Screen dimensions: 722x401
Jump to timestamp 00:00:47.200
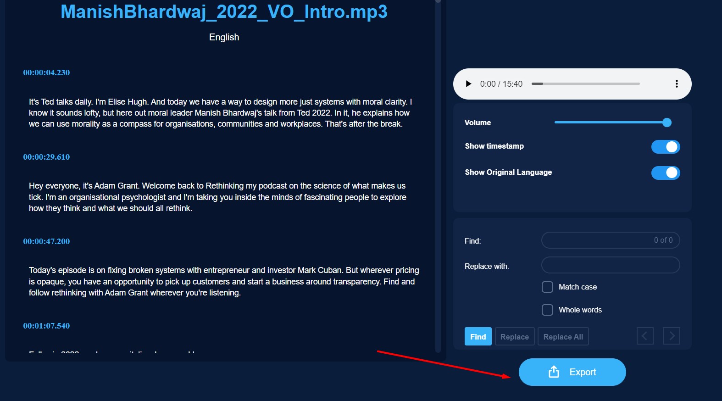46,241
